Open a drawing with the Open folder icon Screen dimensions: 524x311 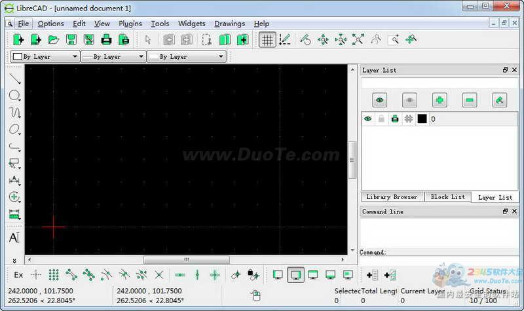pos(54,40)
